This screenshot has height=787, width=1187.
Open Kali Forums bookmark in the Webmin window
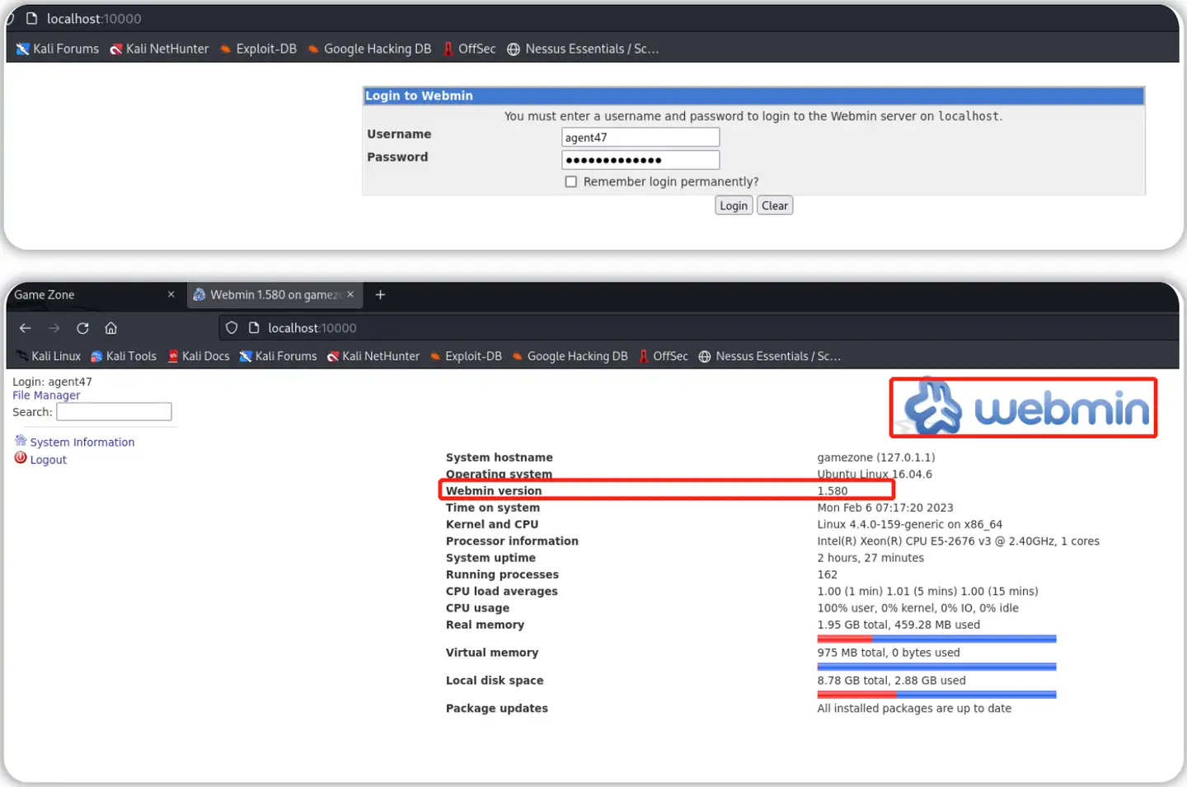point(279,356)
